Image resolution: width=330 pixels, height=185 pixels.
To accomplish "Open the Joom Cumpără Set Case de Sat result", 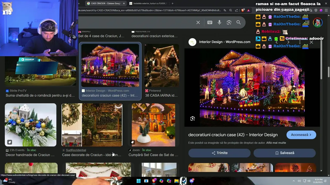I will (x=153, y=155).
